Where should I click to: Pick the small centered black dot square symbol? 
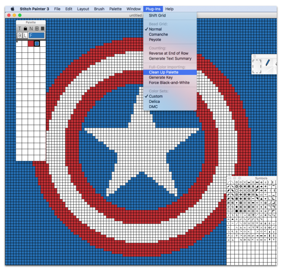pyautogui.click(x=237, y=203)
